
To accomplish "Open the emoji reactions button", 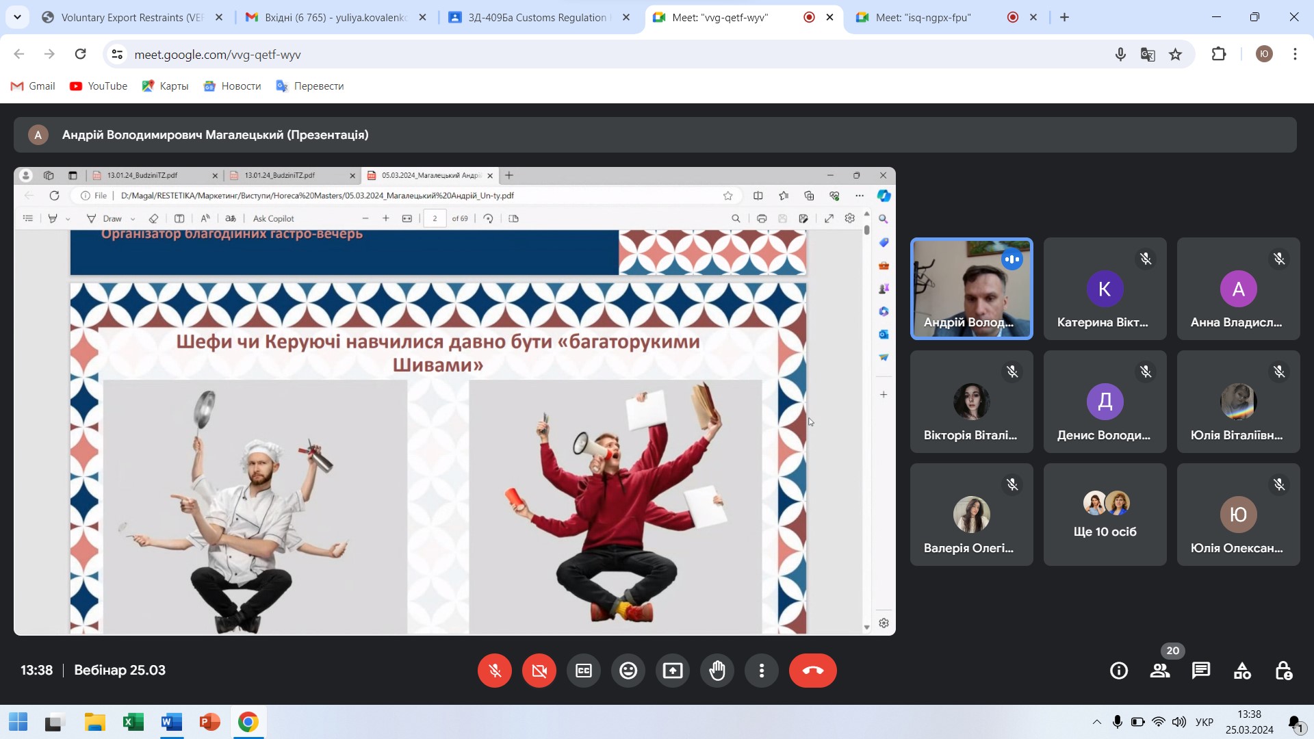I will [x=628, y=671].
